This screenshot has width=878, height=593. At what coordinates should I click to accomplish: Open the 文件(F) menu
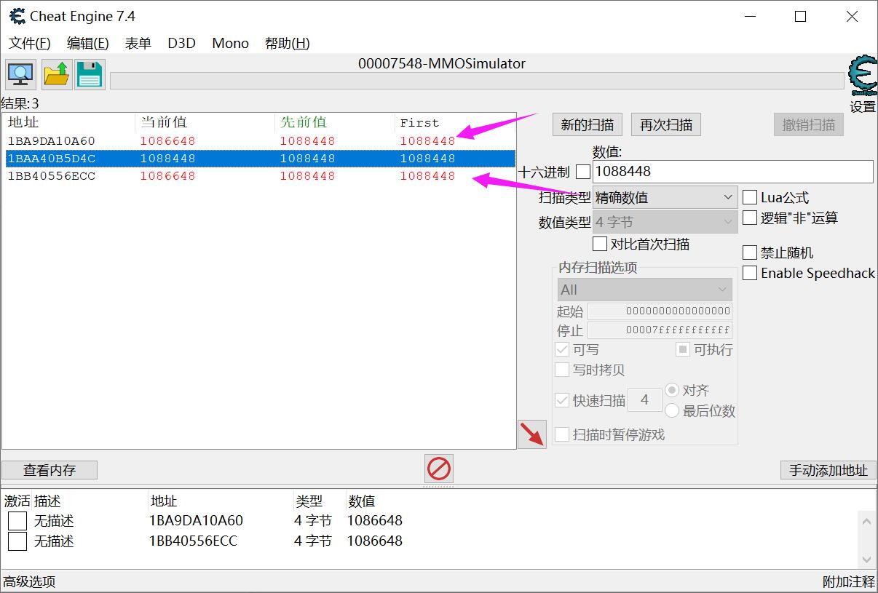coord(30,43)
